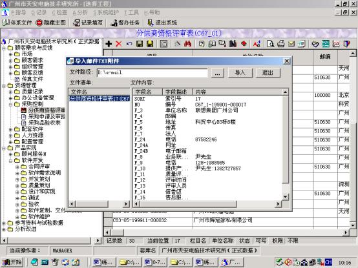Click the 邮编 column header
This screenshot has height=268, width=358.
coord(325,57)
